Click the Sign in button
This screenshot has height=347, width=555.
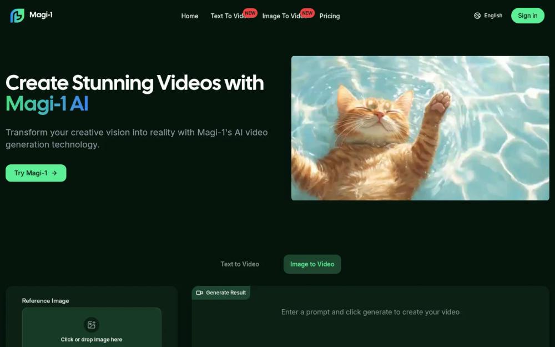527,16
